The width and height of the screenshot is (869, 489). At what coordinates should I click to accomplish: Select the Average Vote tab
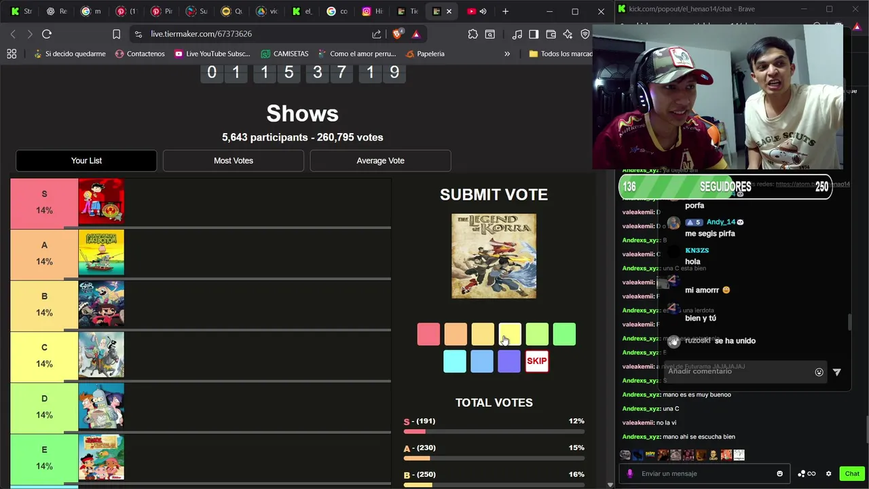[380, 161]
